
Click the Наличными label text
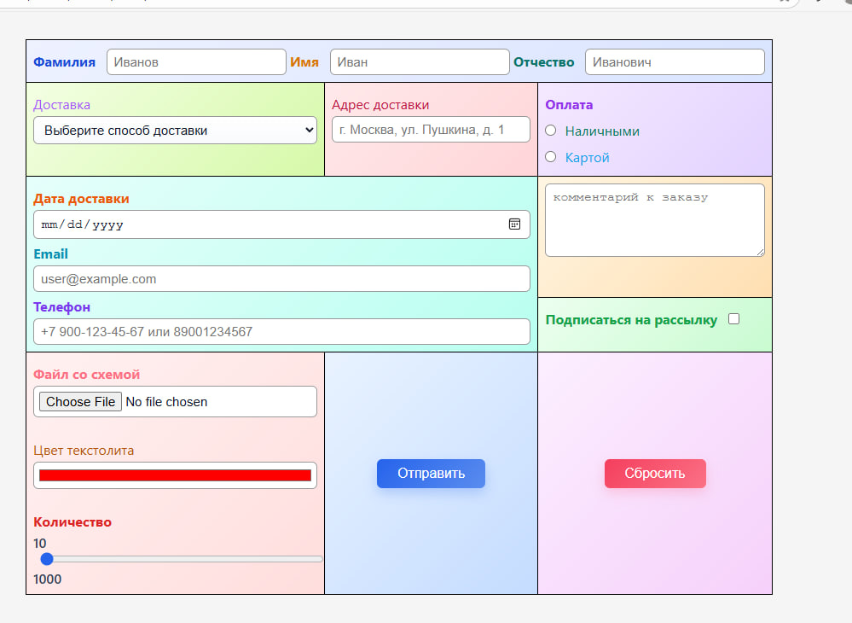click(x=602, y=131)
